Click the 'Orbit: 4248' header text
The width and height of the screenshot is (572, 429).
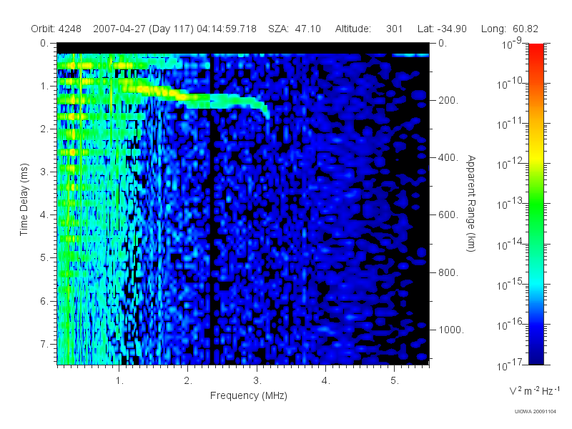tap(56, 29)
